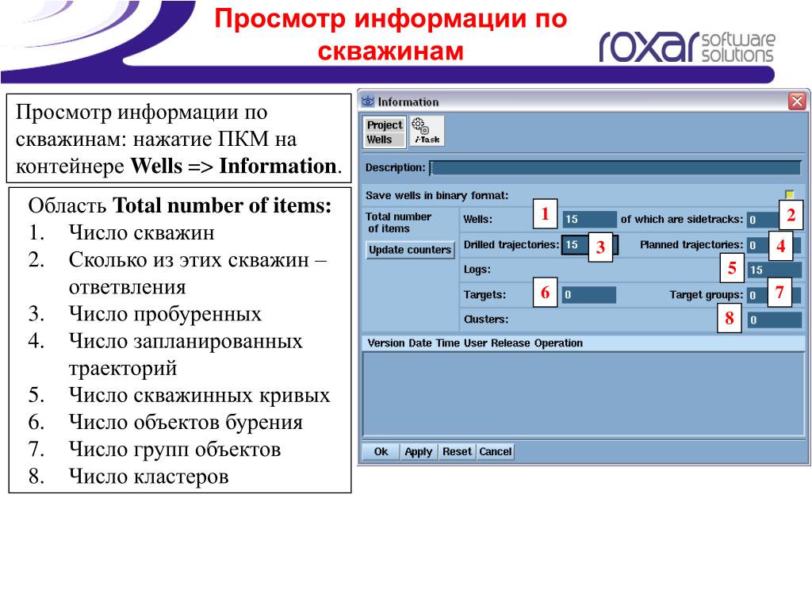Click the Logs count field
The height and width of the screenshot is (609, 812).
[x=774, y=270]
